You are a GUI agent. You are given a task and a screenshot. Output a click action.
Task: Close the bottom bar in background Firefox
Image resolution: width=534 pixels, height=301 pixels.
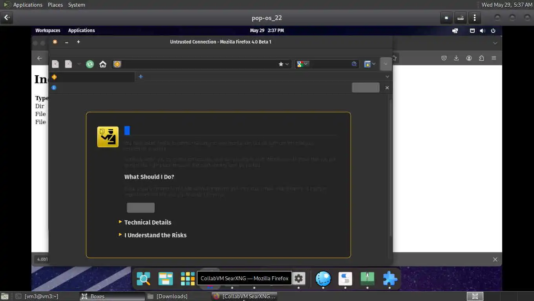coord(495,259)
